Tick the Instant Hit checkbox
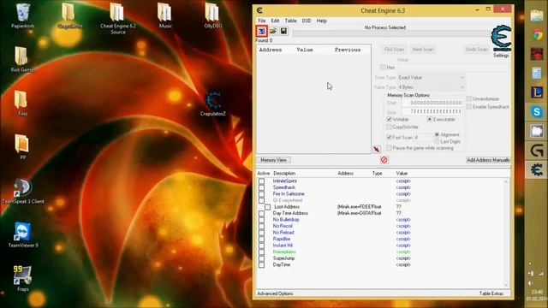The height and width of the screenshot is (308, 548). tap(261, 246)
